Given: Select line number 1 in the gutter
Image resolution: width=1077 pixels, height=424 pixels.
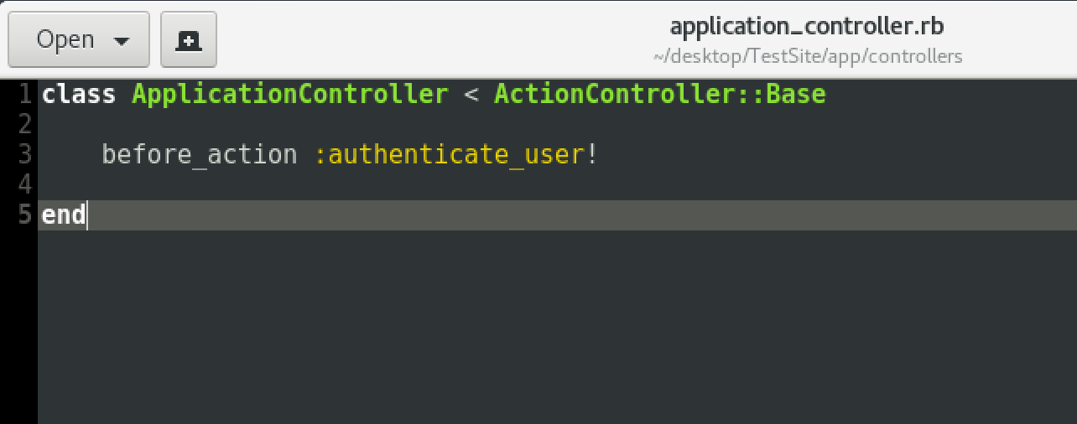Looking at the screenshot, I should 24,94.
